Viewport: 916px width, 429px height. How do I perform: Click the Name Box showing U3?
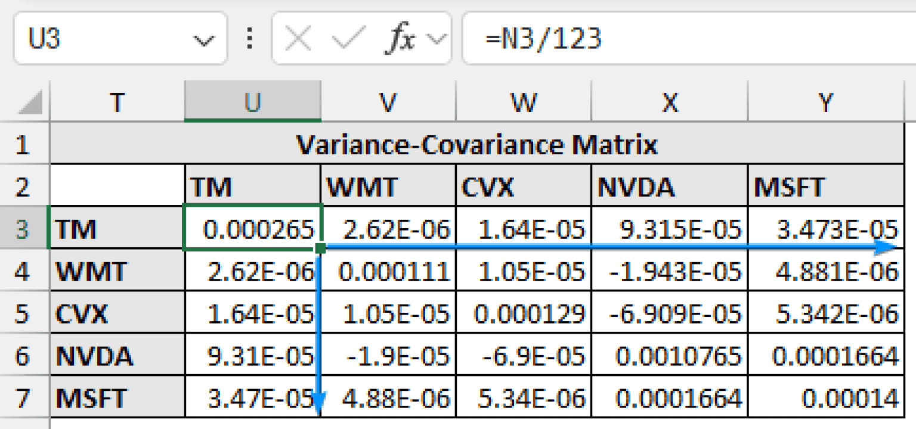(x=101, y=39)
